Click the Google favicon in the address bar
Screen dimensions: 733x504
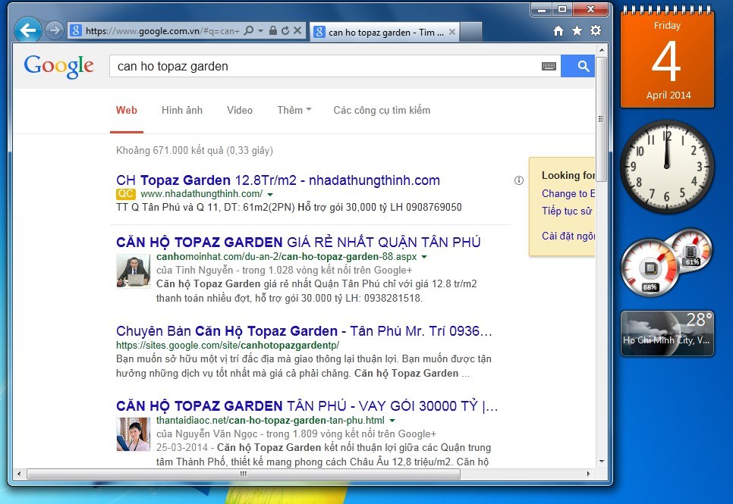[x=76, y=31]
